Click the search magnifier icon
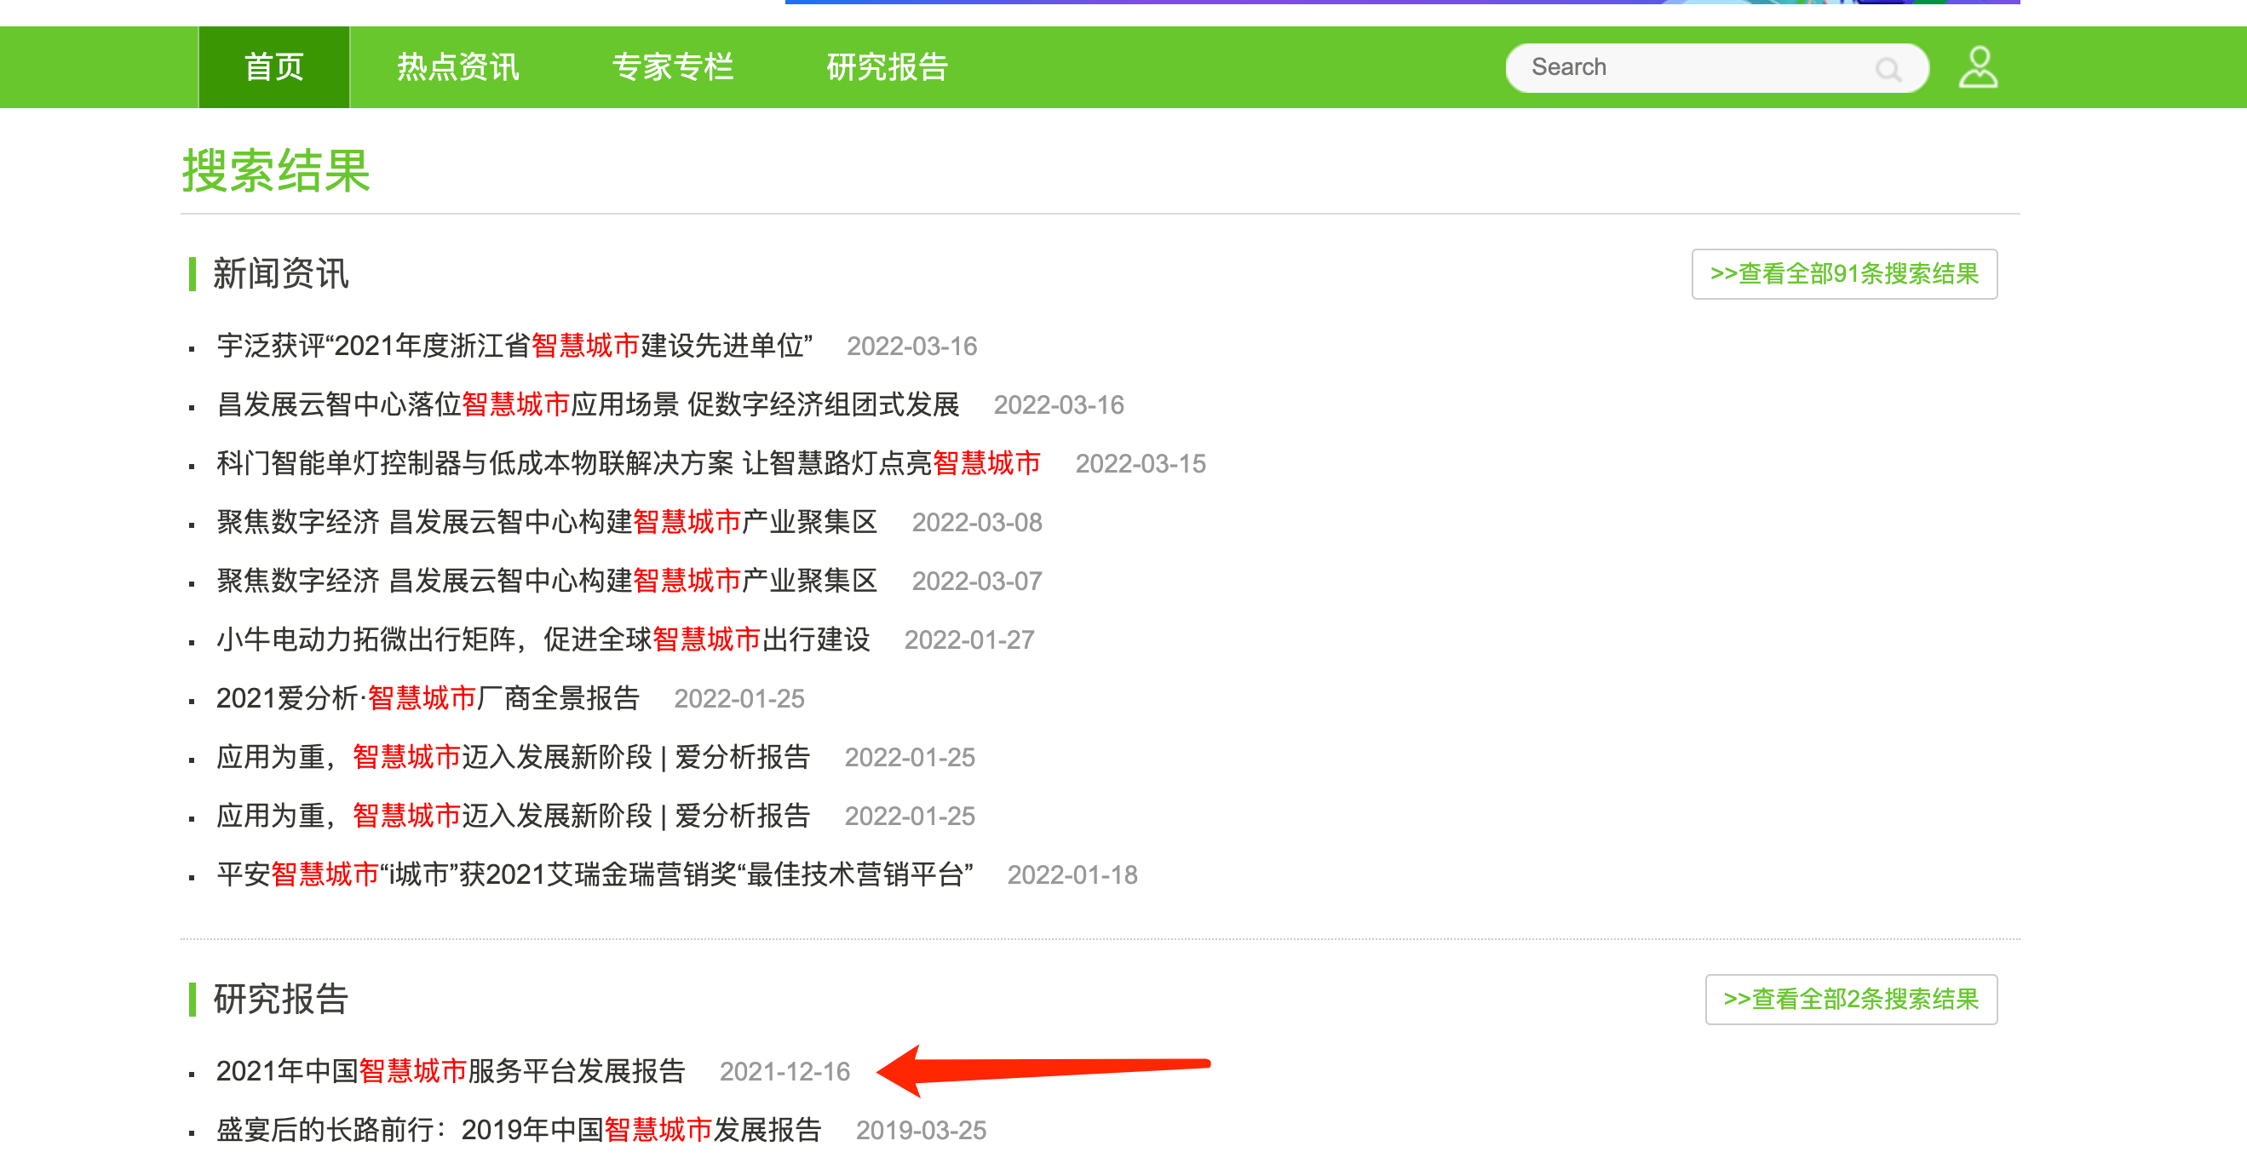This screenshot has height=1175, width=2247. tap(1888, 69)
